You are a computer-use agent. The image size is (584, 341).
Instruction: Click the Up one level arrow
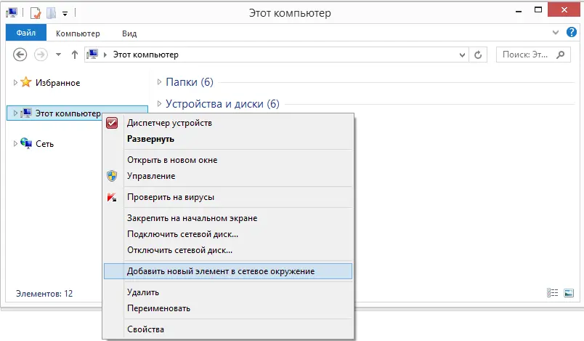[x=75, y=55]
